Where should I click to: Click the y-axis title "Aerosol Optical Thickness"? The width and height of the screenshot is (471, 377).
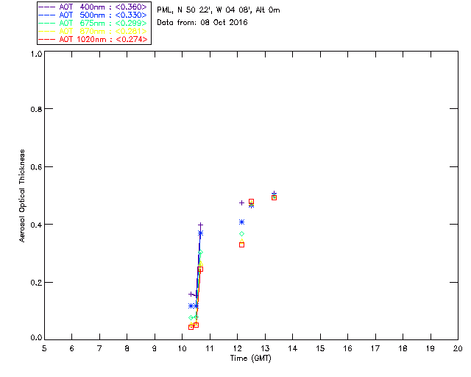tap(22, 195)
